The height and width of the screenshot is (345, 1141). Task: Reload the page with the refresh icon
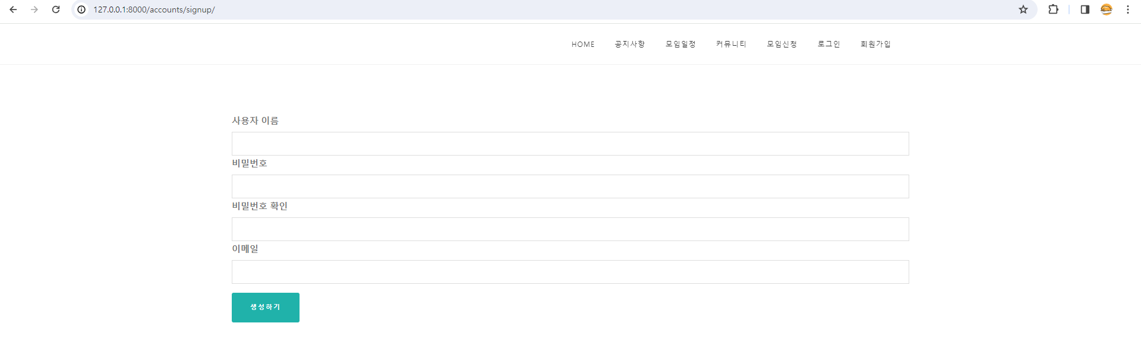(x=56, y=10)
